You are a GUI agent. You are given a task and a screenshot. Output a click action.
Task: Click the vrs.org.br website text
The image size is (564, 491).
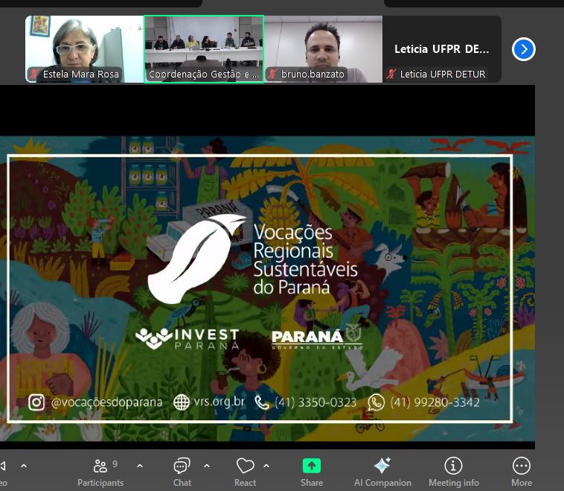click(219, 402)
